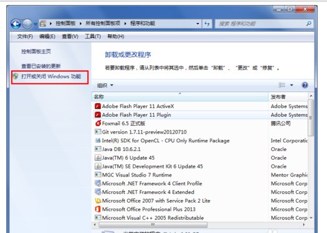This screenshot has width=327, height=233.
Task: Open the 工具(T) menu
Action: click(93, 37)
